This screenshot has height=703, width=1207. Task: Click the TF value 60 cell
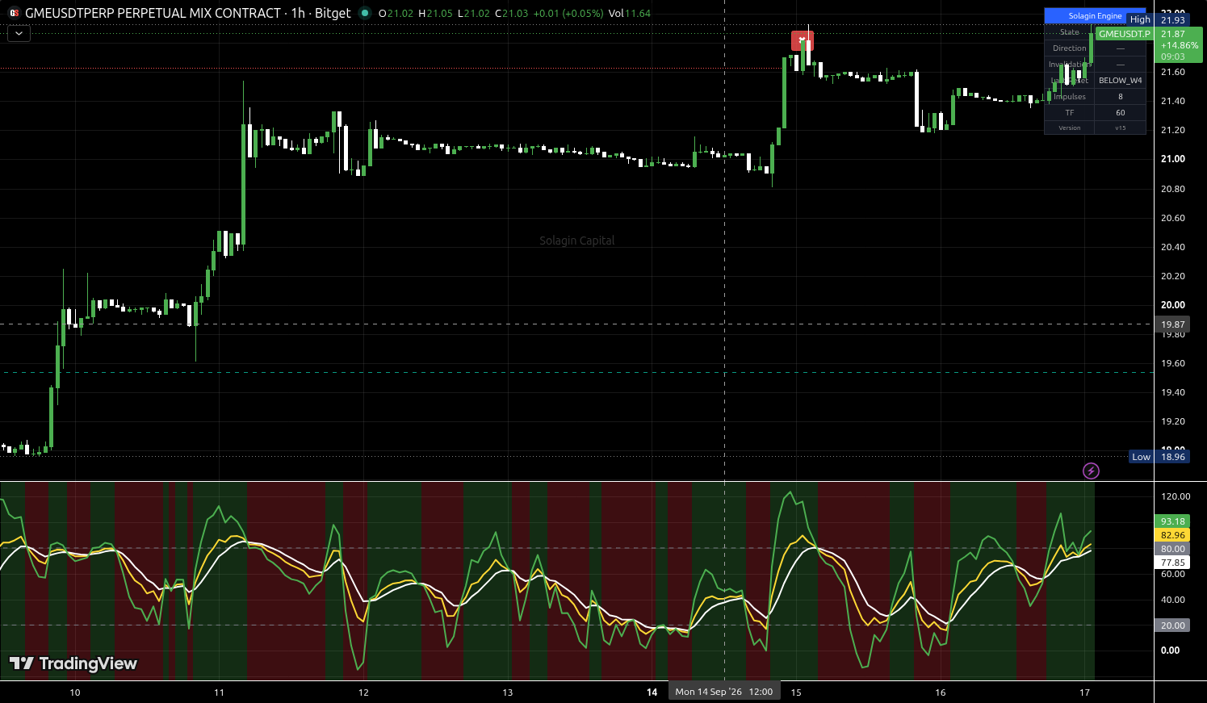coord(1120,113)
